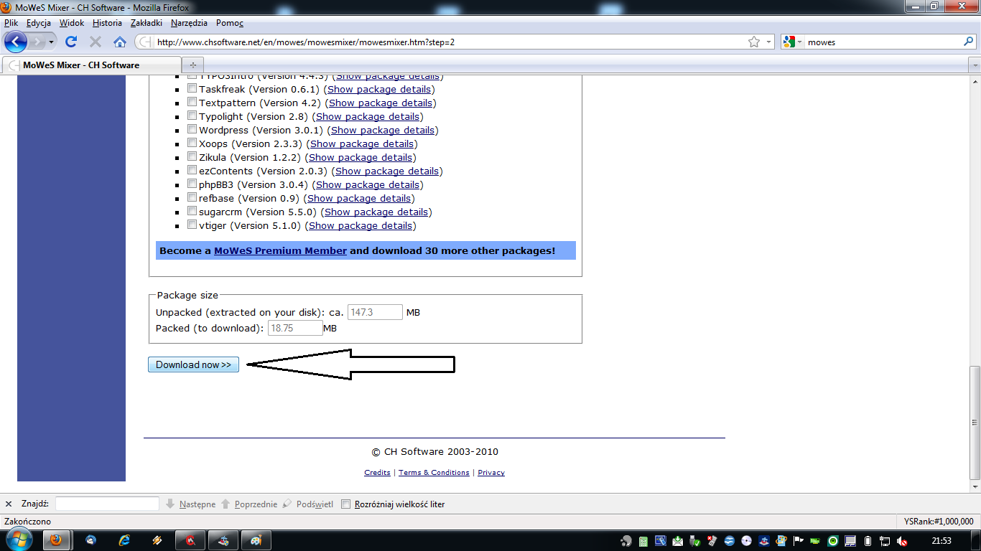
Task: Open the Edycja menu
Action: point(39,23)
